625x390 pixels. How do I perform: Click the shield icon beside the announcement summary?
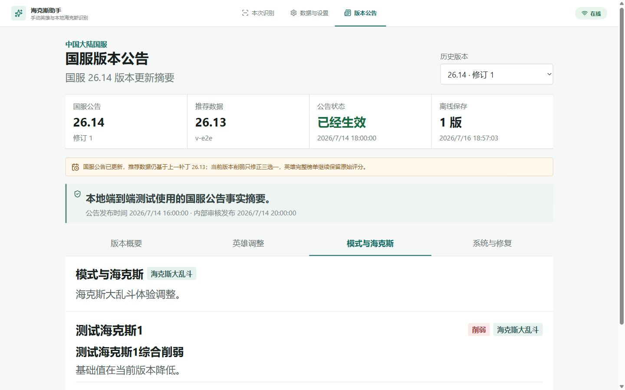coord(77,194)
